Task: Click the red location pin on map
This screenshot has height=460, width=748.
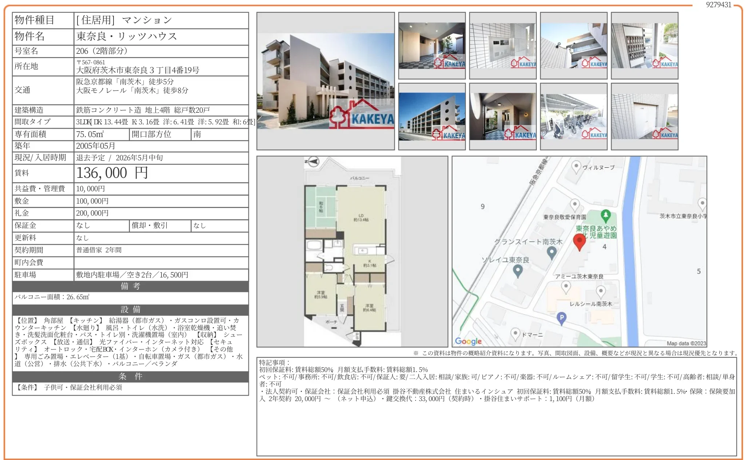Action: click(579, 241)
